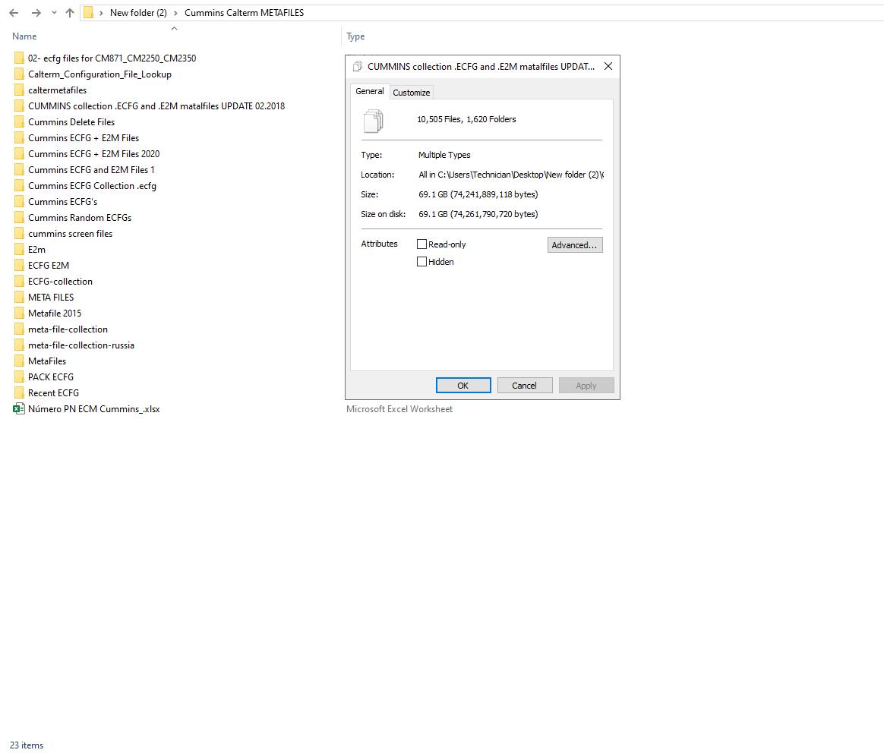Screen dimensions: 884x753
Task: Switch to Customize tab in Properties
Action: (x=411, y=93)
